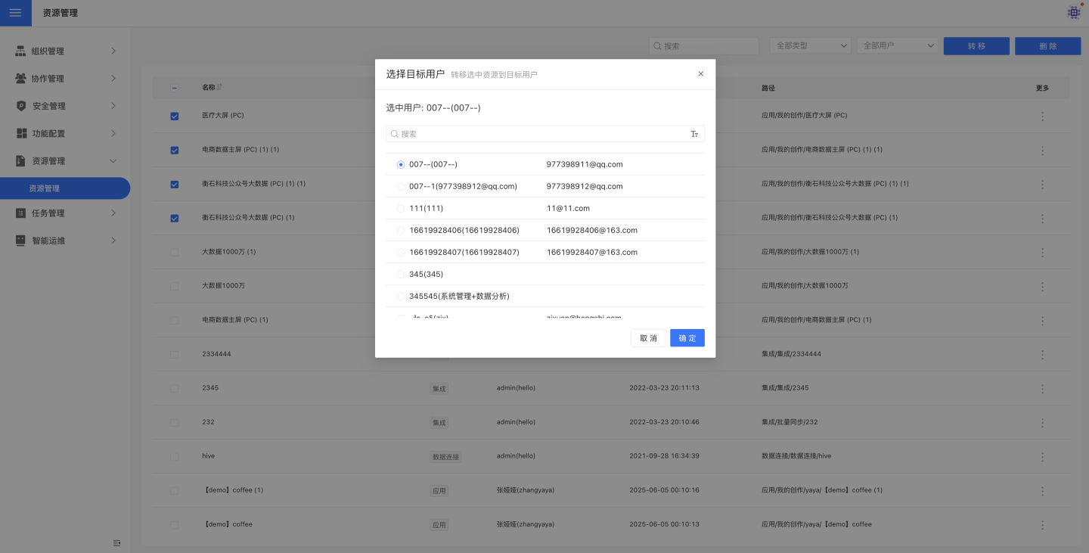1089x553 pixels.
Task: Check the 2334444 row checkbox
Action: [175, 354]
